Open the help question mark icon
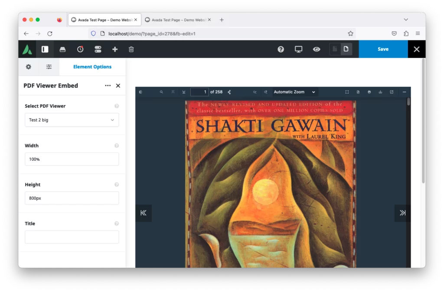 pyautogui.click(x=281, y=49)
